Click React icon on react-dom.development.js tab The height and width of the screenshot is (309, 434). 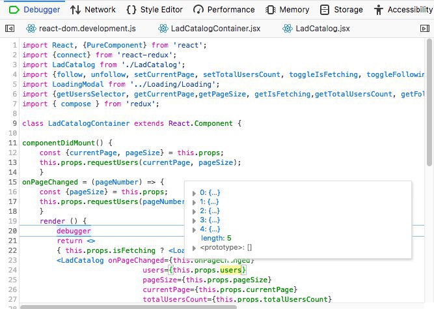31,28
